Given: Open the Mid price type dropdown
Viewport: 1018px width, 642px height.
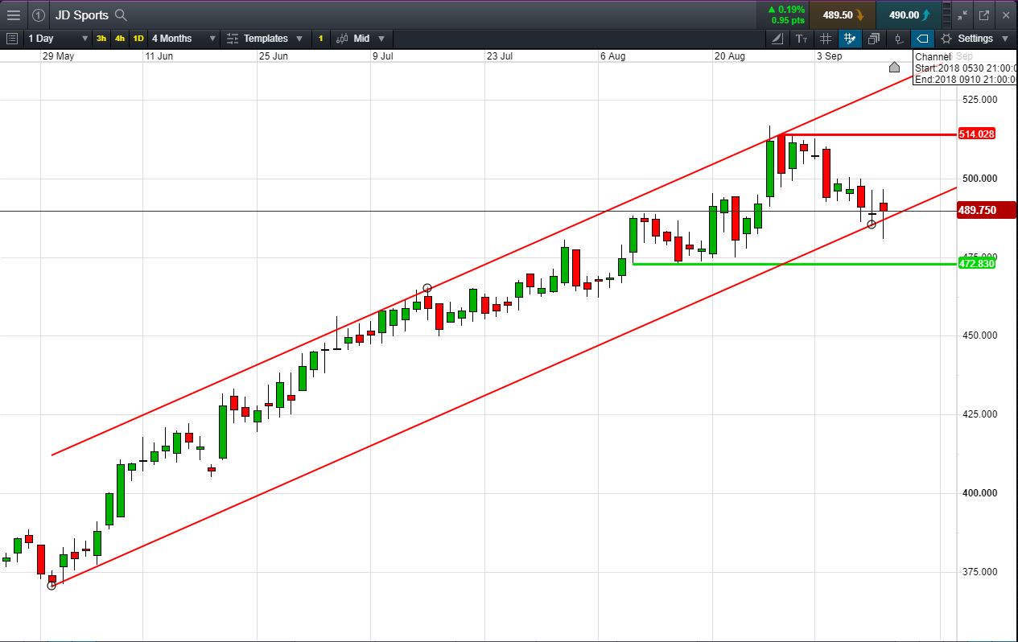Looking at the screenshot, I should (x=361, y=38).
